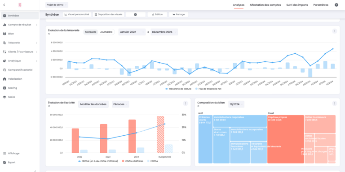The image size is (345, 172).
Task: Click the Trésorerie sidebar icon
Action: click(4, 43)
